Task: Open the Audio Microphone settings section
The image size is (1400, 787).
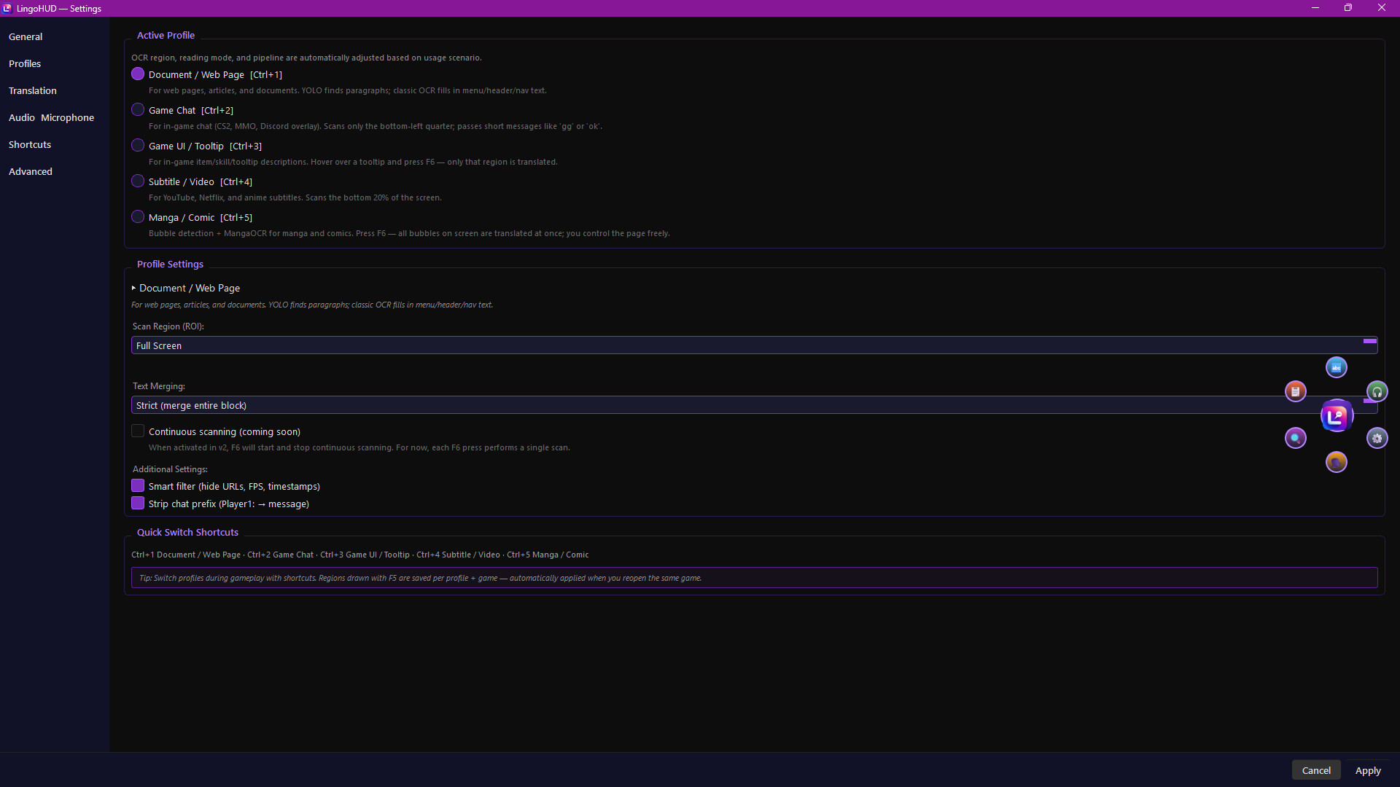Action: (51, 117)
